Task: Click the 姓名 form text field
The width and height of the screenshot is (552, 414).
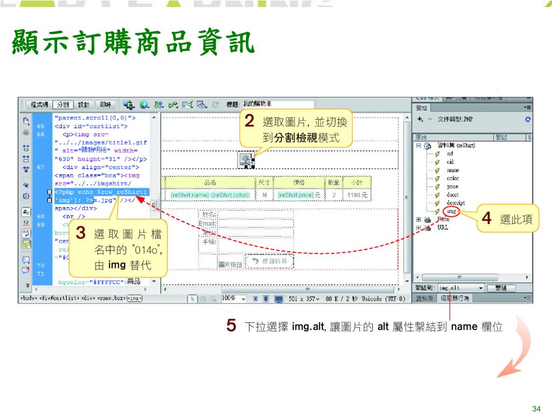Action: pyautogui.click(x=256, y=214)
